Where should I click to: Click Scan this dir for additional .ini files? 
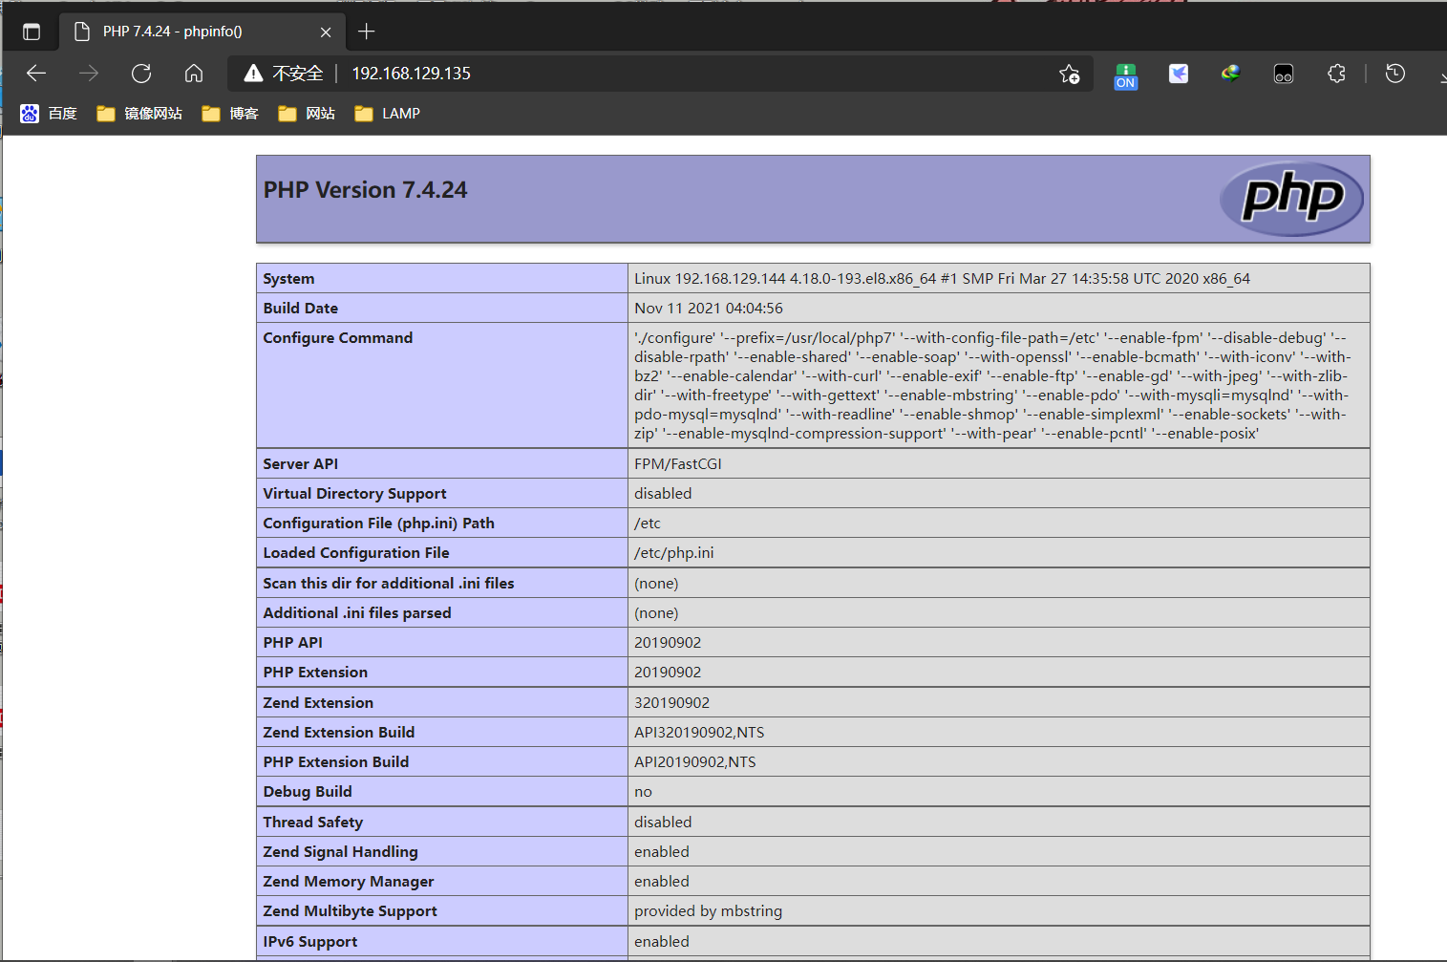[389, 584]
